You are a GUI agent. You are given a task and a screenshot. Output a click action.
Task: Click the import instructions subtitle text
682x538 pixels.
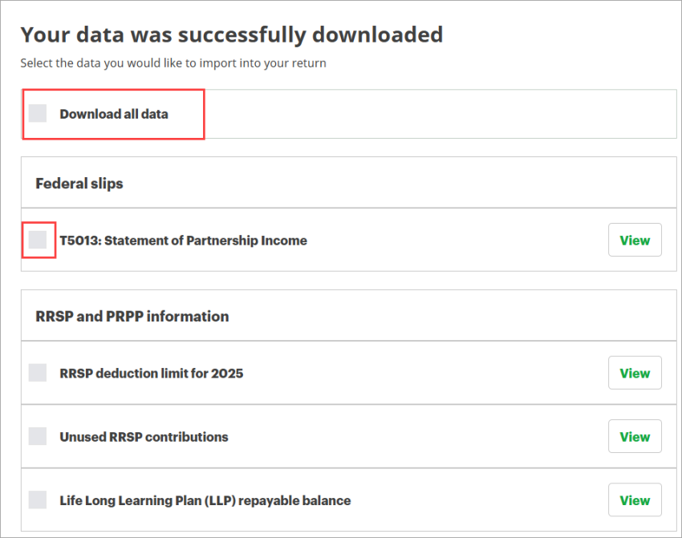click(x=173, y=63)
